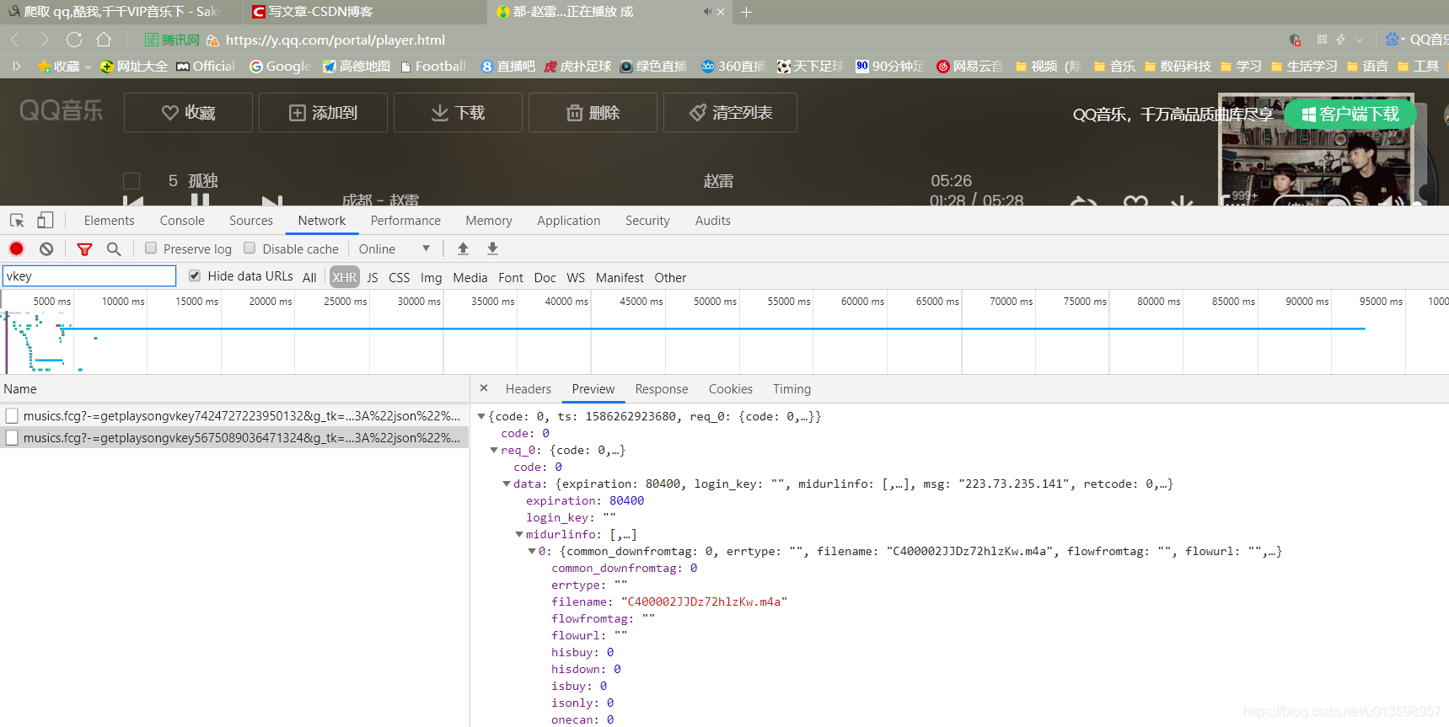1449x727 pixels.
Task: Switch to the 写文章-CSDN博客 tab
Action: point(364,12)
